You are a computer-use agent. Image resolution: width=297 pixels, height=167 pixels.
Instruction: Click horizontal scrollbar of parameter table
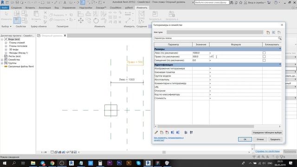click(206, 126)
